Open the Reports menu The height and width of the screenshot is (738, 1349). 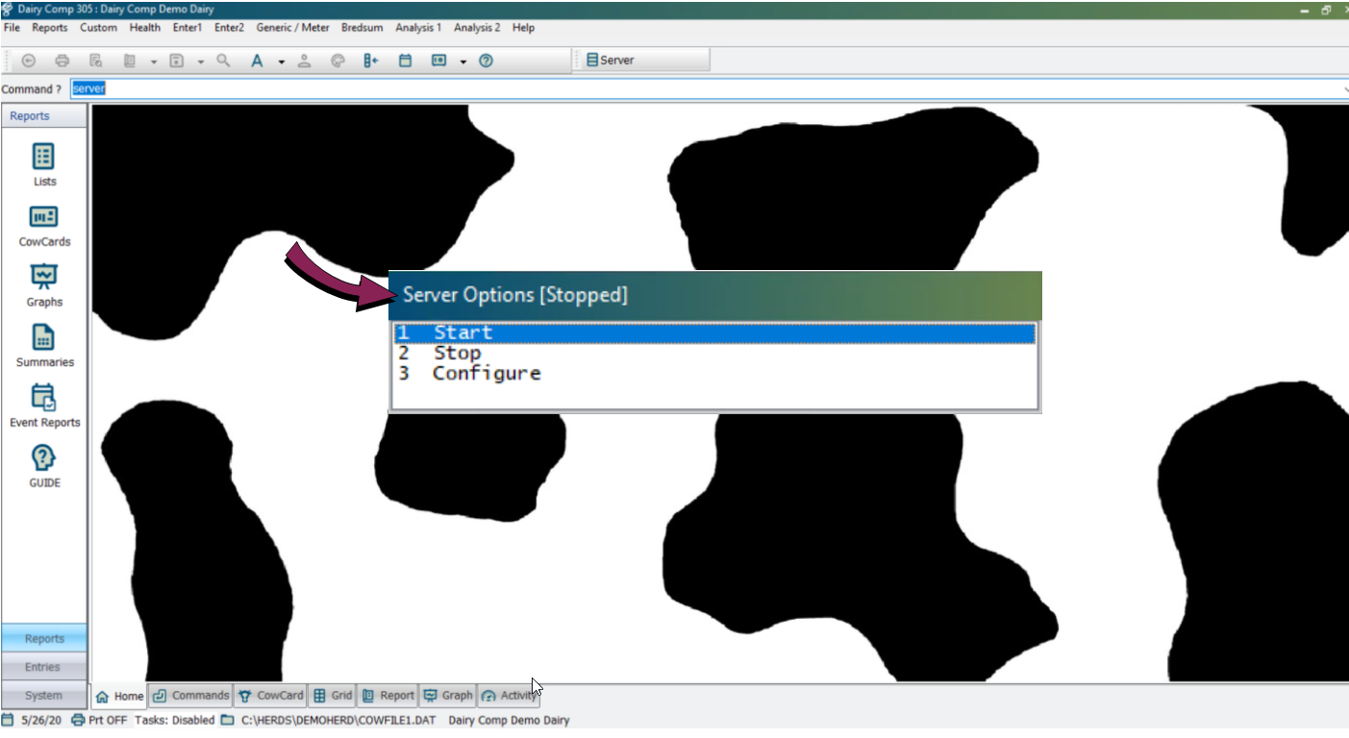[x=49, y=28]
